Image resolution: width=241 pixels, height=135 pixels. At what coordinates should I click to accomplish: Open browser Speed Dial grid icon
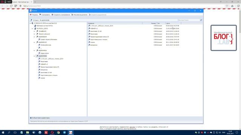(x=16, y=6)
